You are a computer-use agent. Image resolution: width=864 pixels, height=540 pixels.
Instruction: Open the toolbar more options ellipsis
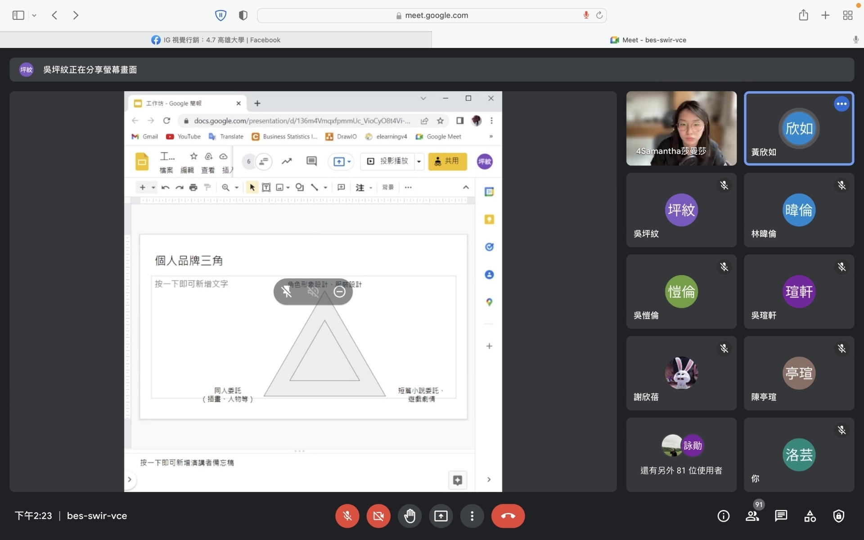point(408,187)
